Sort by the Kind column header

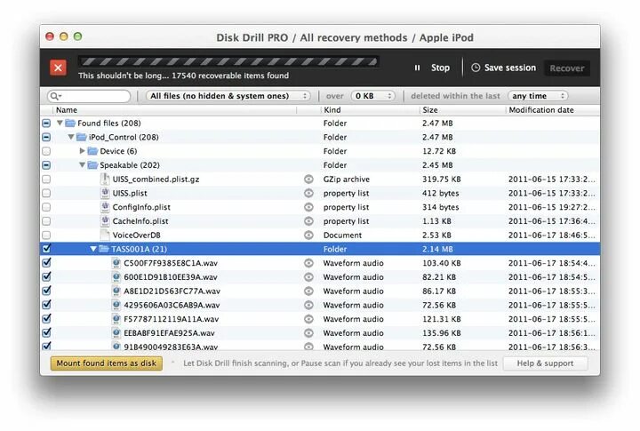(332, 110)
